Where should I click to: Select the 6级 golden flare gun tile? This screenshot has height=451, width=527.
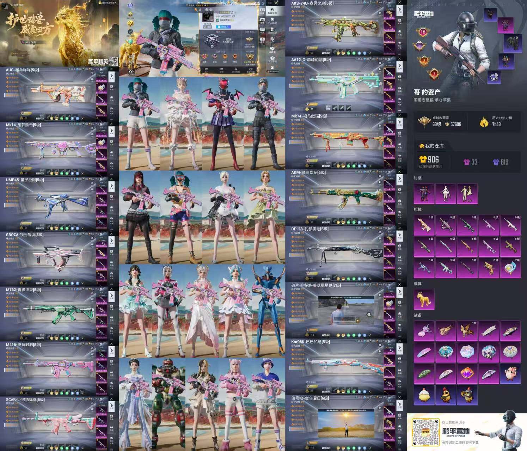point(489,268)
